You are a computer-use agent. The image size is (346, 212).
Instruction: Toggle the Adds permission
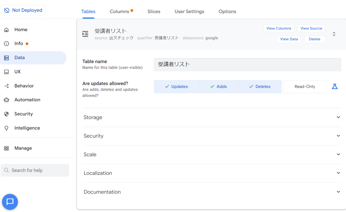[x=218, y=86]
